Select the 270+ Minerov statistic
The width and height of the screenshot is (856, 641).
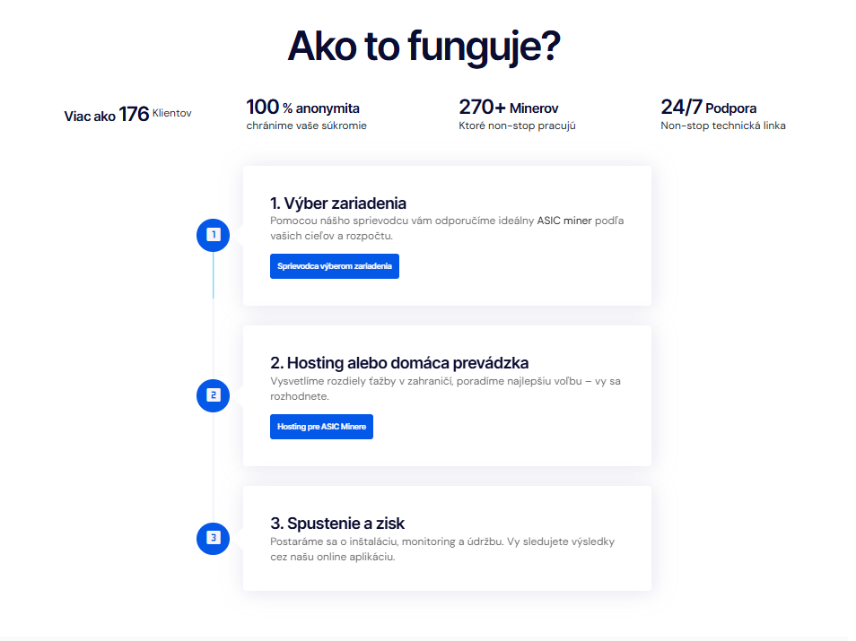(508, 108)
